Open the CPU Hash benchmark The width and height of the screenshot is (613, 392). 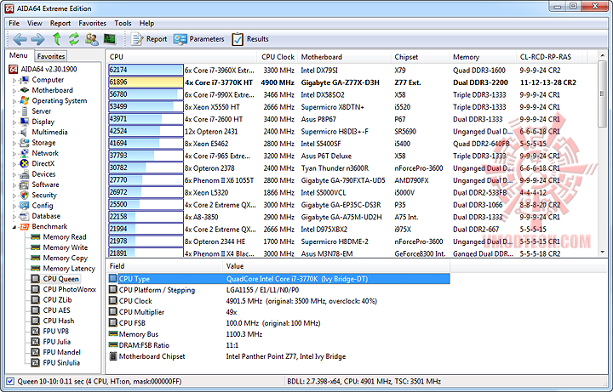53,321
